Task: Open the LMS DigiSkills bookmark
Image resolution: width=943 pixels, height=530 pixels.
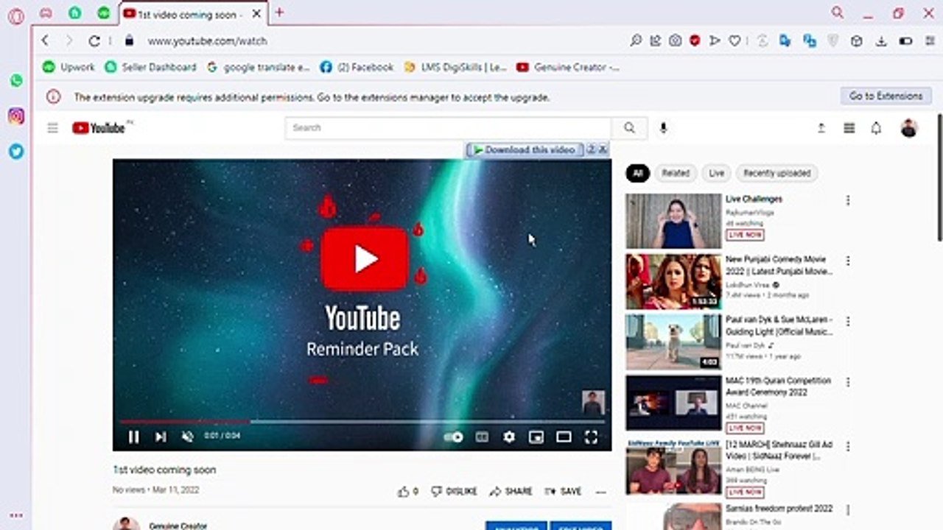Action: (x=455, y=67)
